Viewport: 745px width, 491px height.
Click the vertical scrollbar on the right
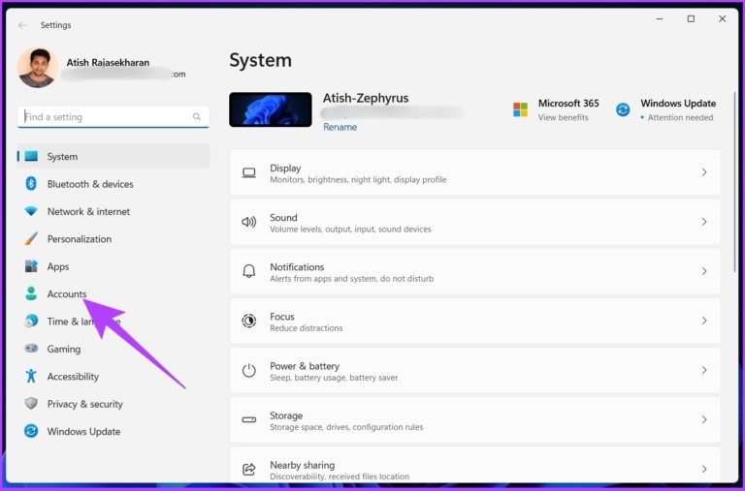735,181
